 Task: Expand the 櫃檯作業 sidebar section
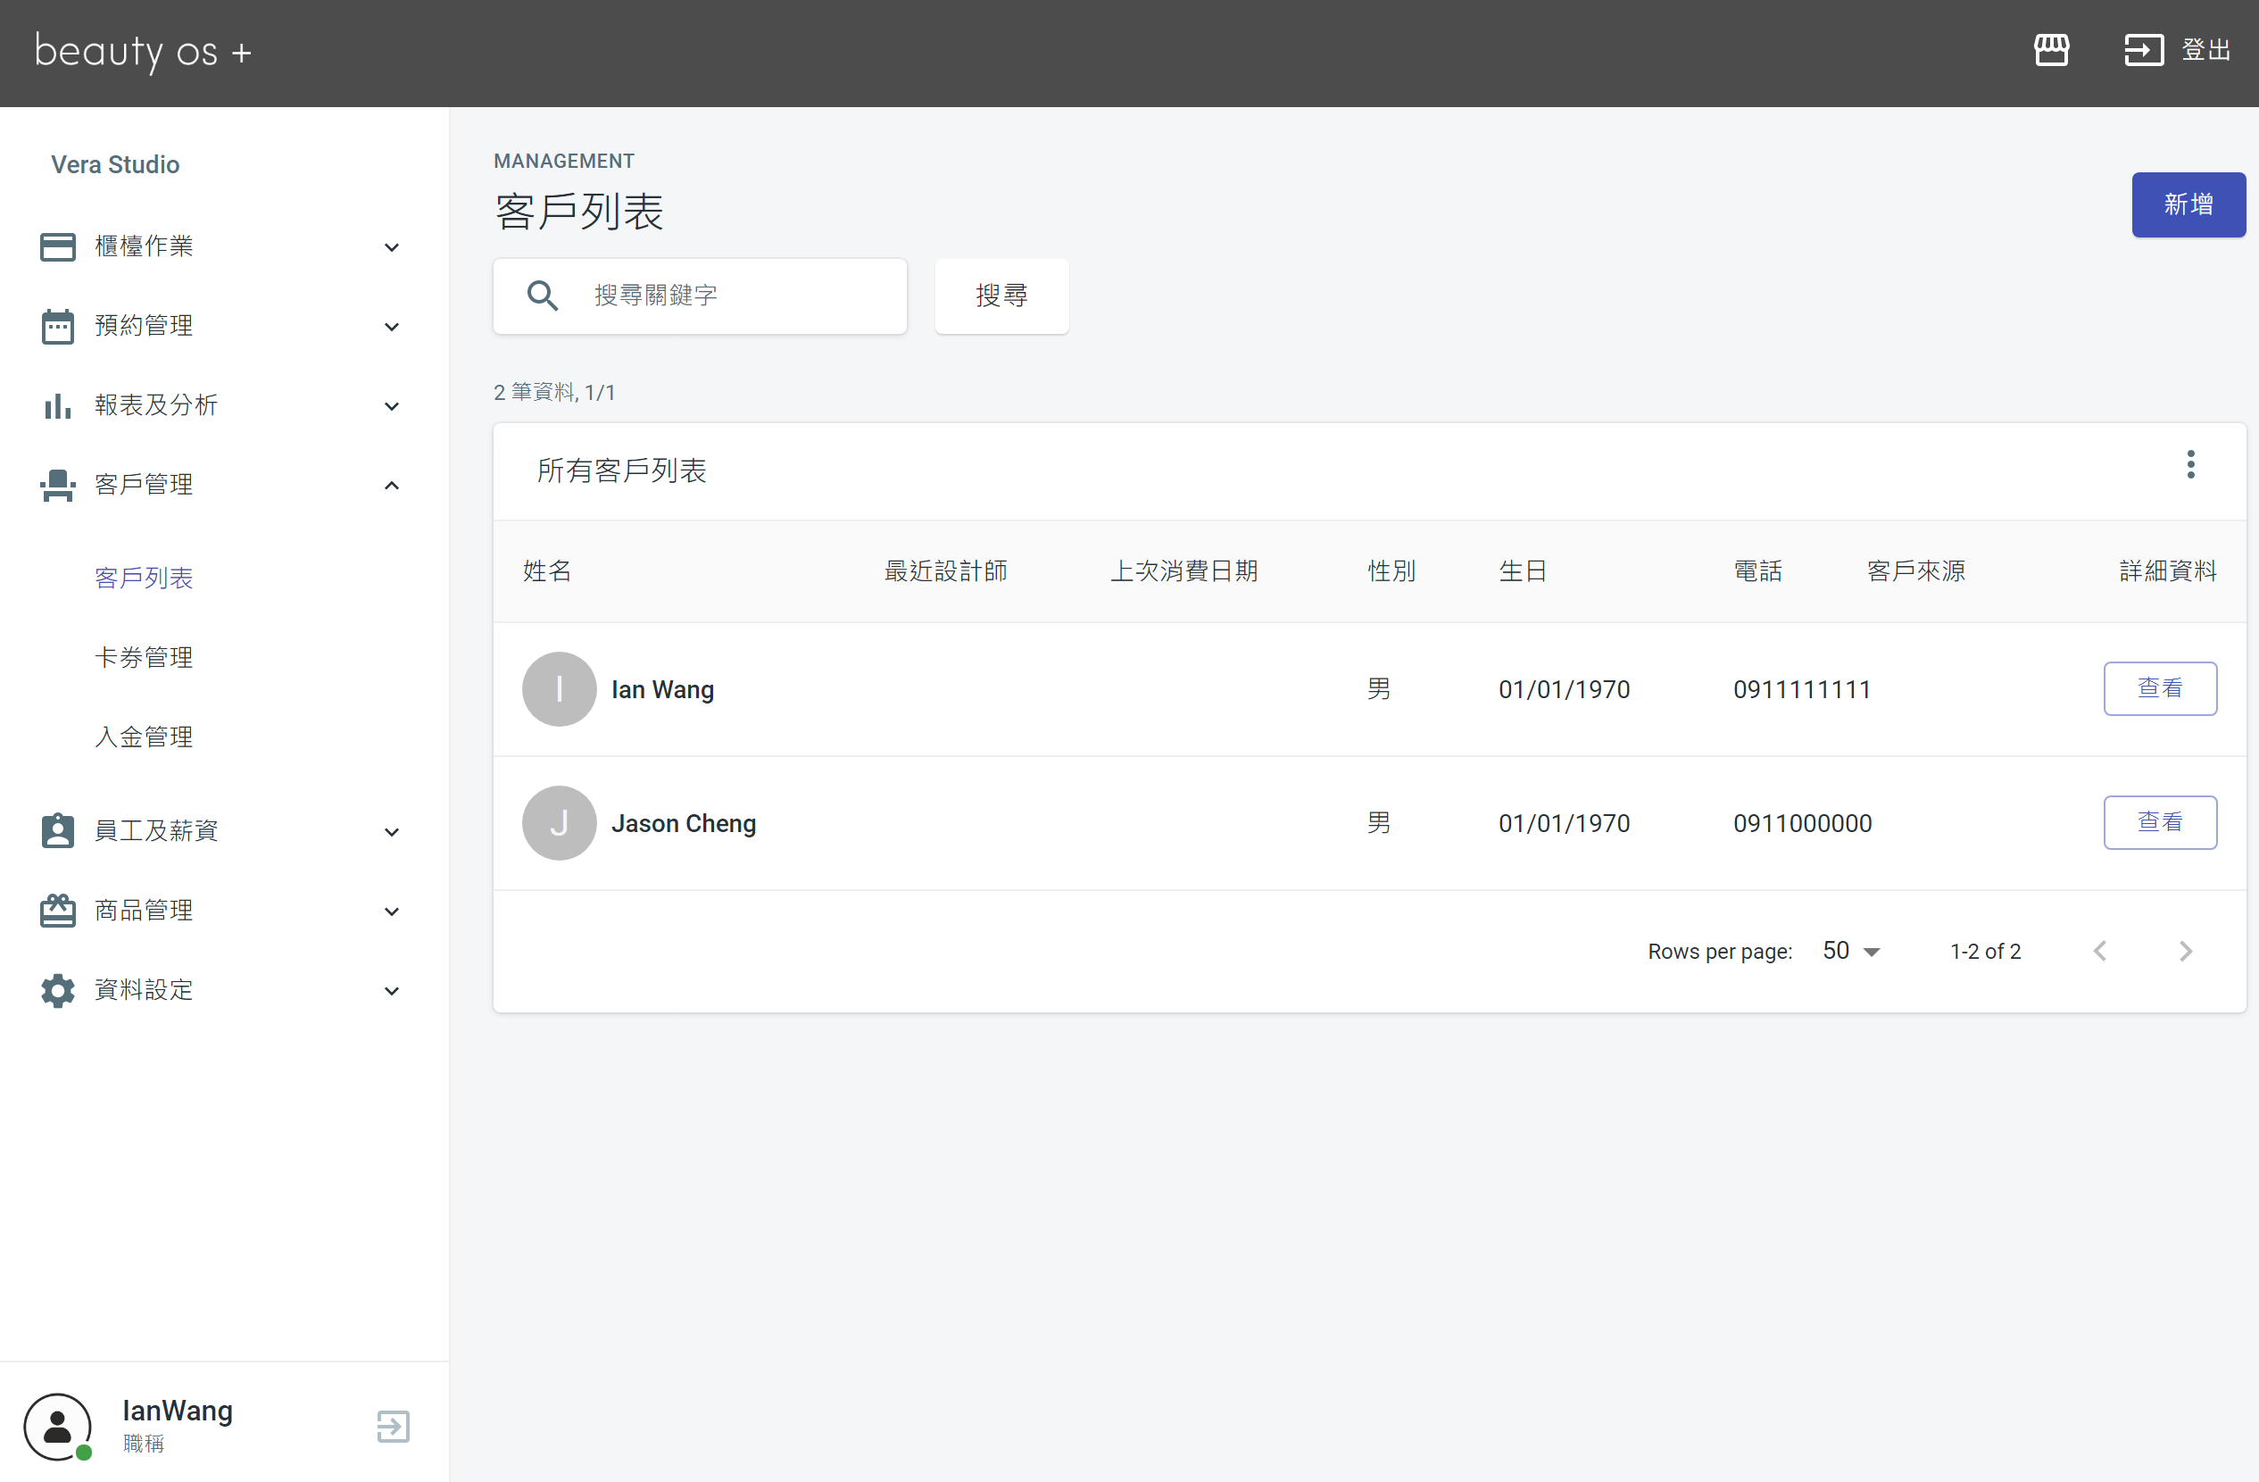[x=220, y=246]
